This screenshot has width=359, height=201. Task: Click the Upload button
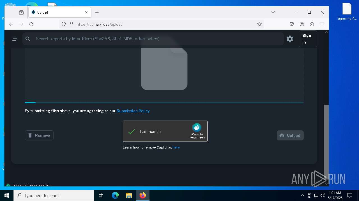pyautogui.click(x=290, y=135)
